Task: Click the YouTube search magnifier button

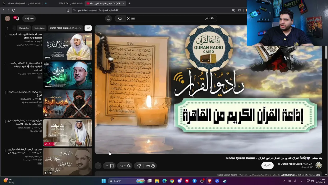Action: (x=120, y=18)
